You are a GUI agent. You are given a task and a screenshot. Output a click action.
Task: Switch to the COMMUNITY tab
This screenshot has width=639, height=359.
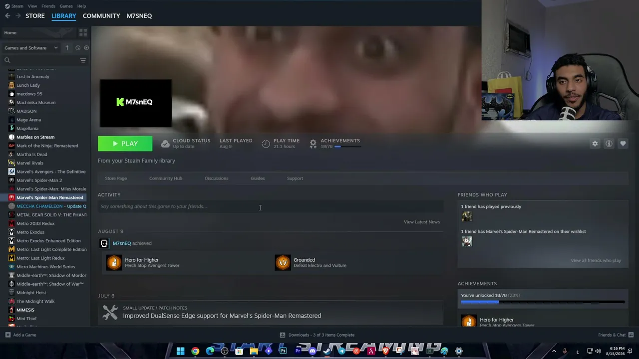[101, 16]
